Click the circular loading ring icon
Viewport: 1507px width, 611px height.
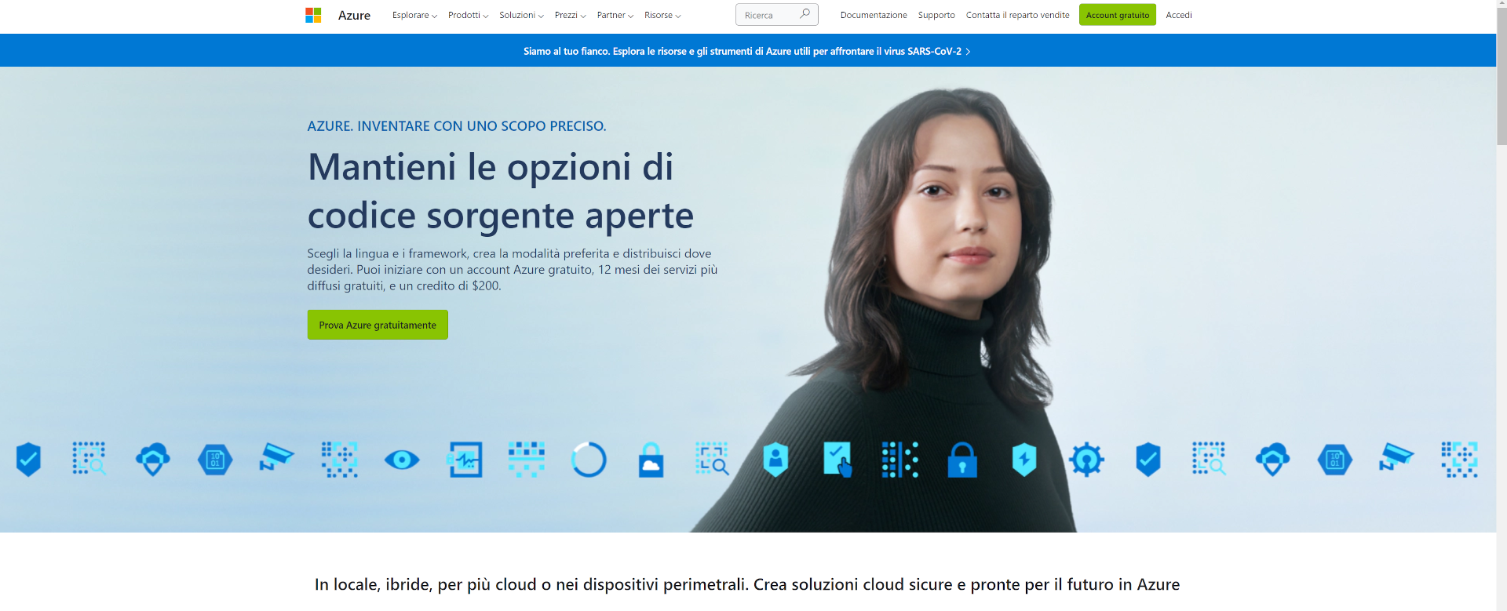pyautogui.click(x=589, y=460)
